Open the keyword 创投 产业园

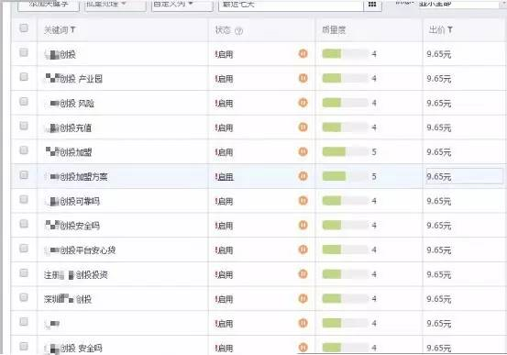pyautogui.click(x=74, y=79)
